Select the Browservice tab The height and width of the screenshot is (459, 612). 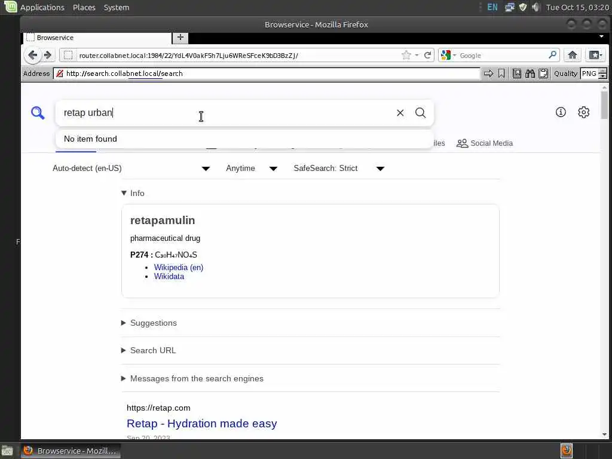coord(97,38)
